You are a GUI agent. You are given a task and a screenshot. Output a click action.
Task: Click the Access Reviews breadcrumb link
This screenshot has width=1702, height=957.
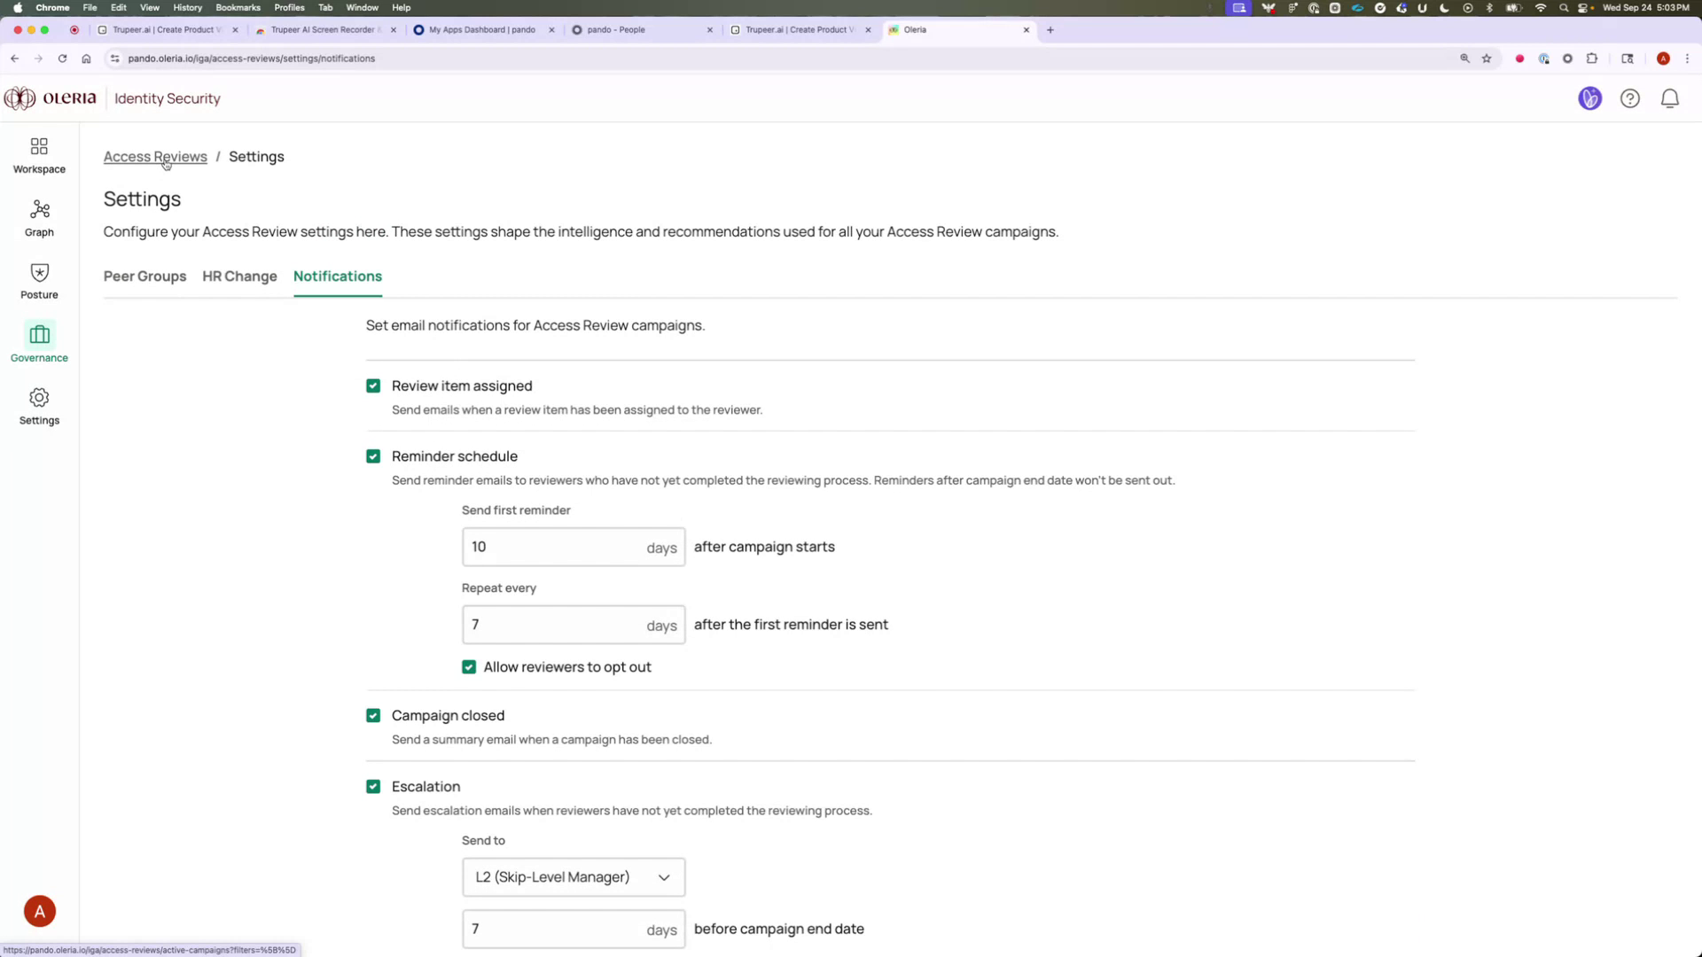click(155, 156)
